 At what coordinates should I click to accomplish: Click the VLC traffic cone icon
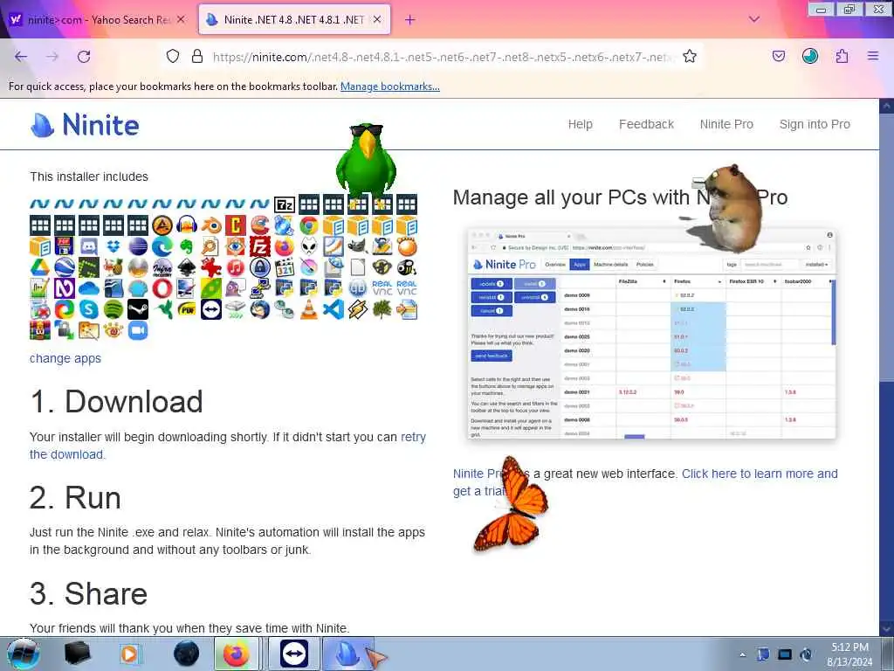point(309,309)
